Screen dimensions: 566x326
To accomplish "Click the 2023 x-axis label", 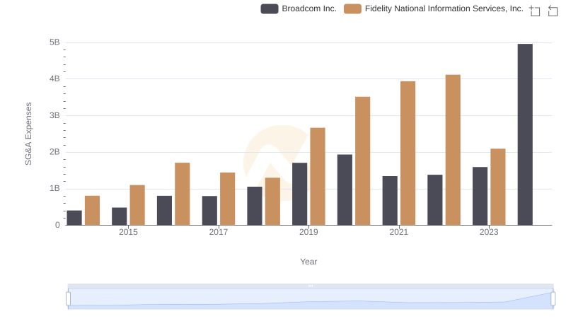I will [x=489, y=232].
